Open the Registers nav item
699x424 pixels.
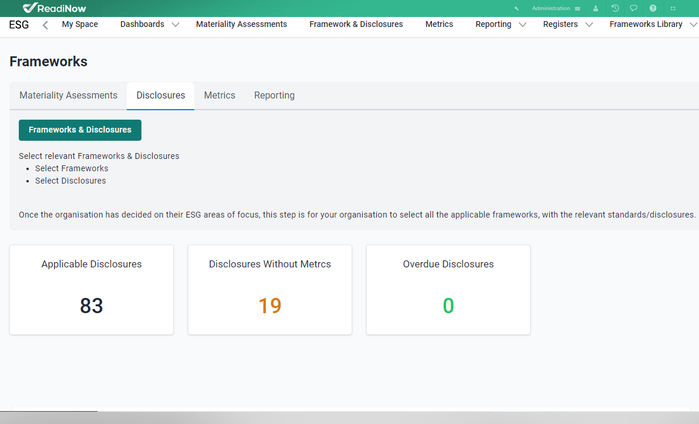coord(560,25)
